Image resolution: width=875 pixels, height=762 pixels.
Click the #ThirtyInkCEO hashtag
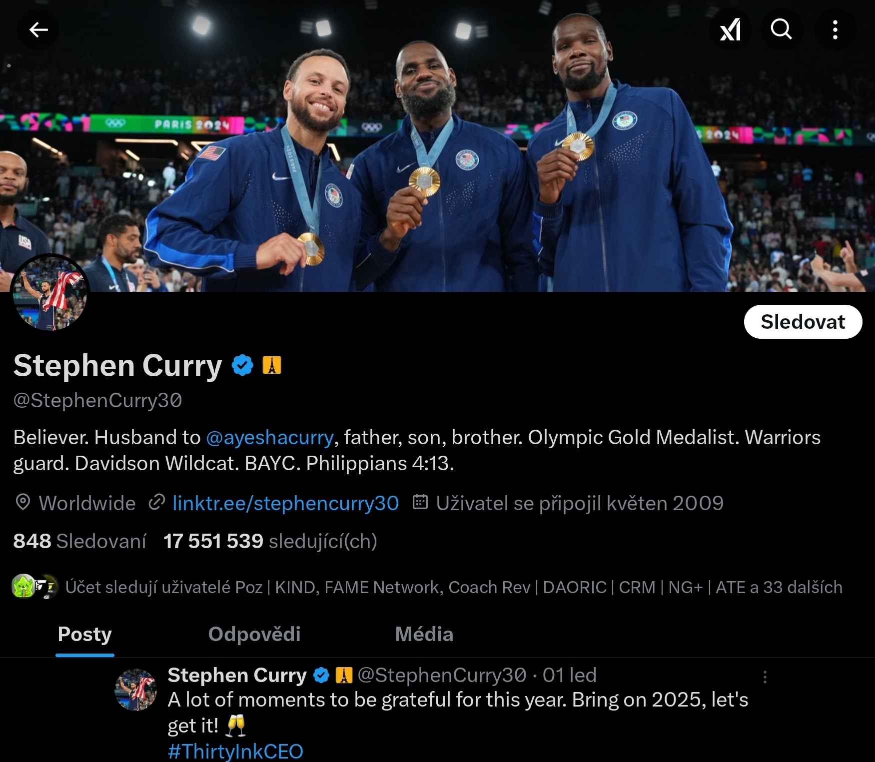[x=235, y=752]
